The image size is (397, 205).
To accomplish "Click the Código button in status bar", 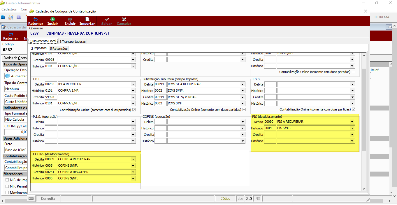I will coord(225,199).
